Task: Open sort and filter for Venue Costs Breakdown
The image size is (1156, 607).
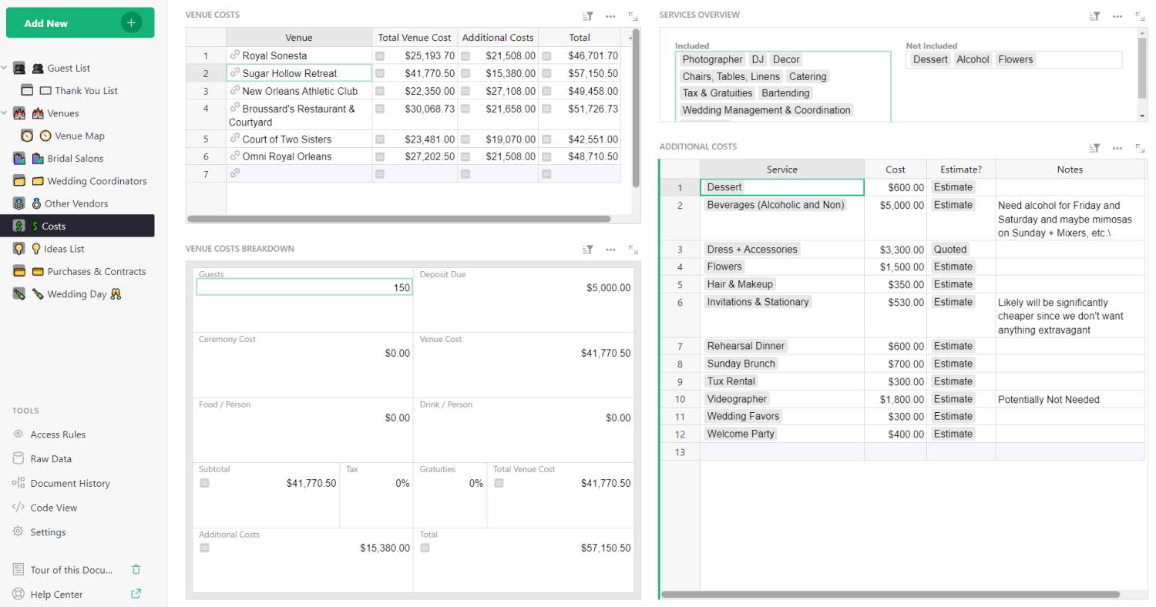Action: pyautogui.click(x=588, y=250)
